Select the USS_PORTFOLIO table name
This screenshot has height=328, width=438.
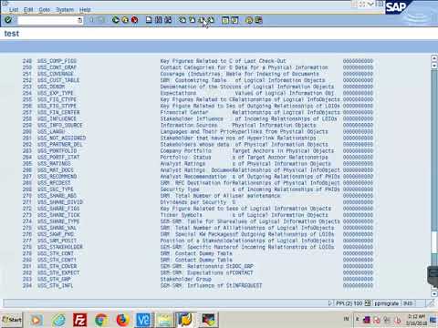coord(57,150)
